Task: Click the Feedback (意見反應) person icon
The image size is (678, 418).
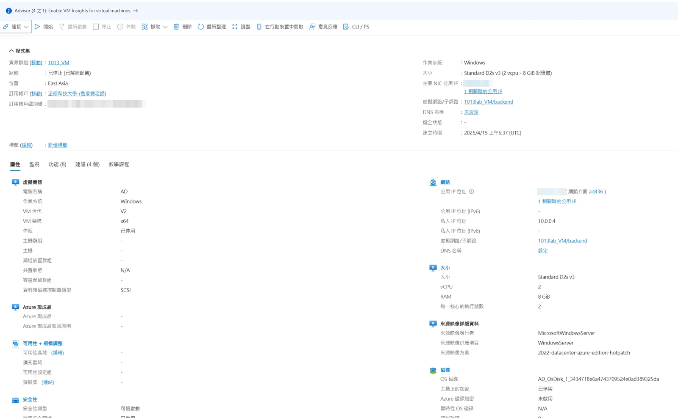Action: 312,27
